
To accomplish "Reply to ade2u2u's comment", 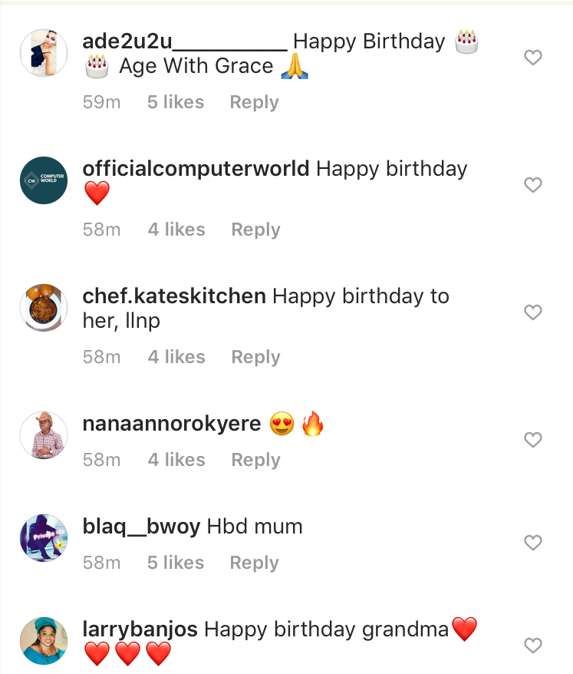I will 254,103.
